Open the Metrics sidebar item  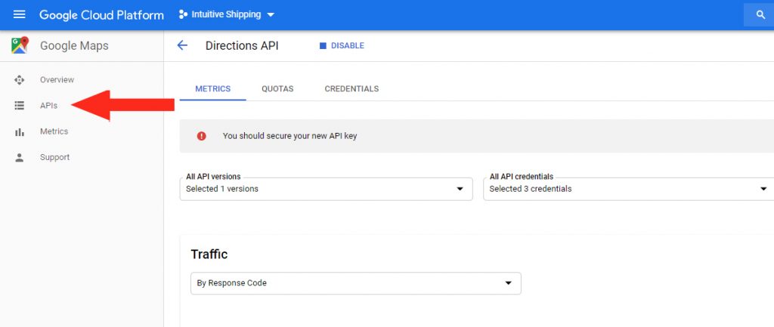(x=54, y=131)
